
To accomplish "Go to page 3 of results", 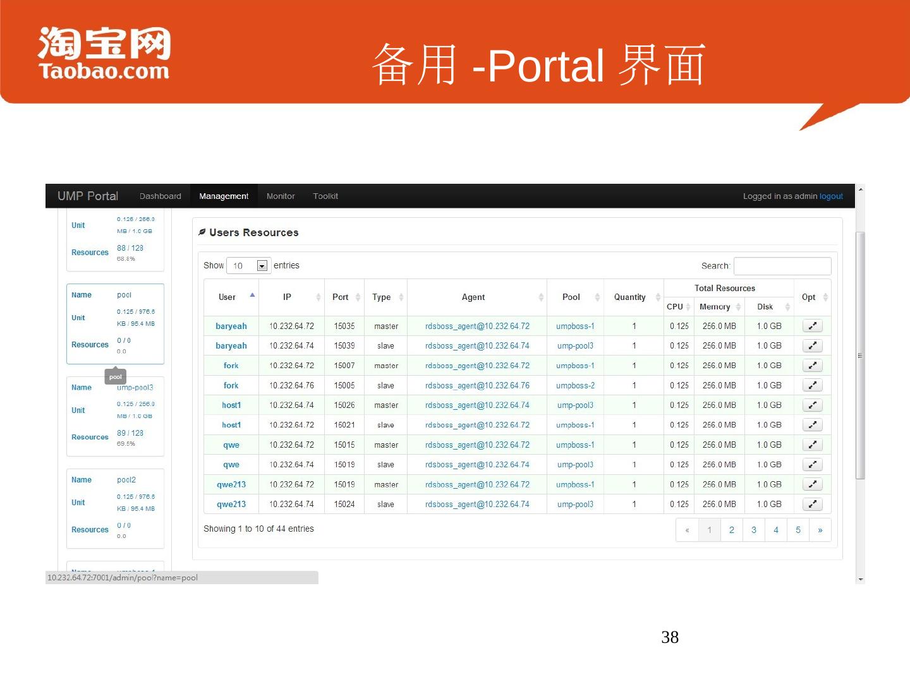I will click(753, 530).
